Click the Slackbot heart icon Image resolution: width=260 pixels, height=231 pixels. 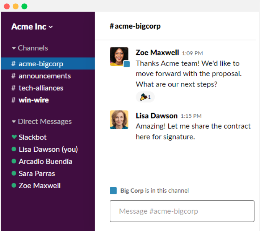pyautogui.click(x=14, y=137)
